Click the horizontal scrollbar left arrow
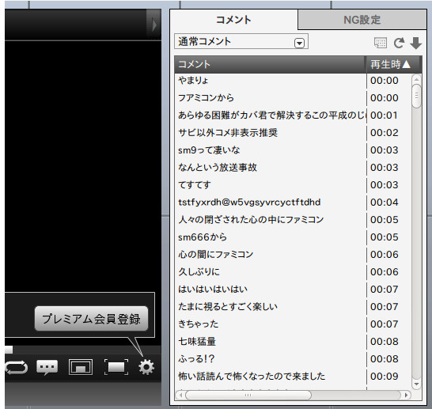Viewport: 432px width, 409px height. tap(180, 396)
